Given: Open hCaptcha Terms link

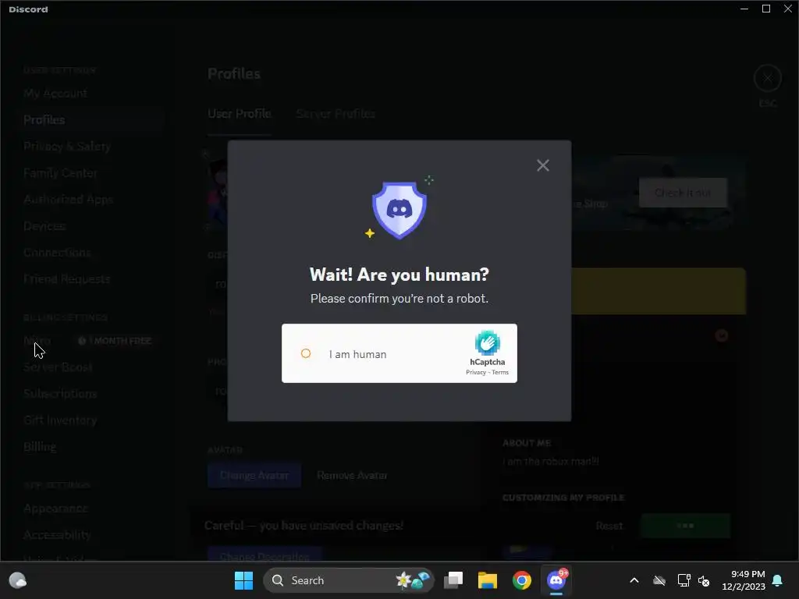Looking at the screenshot, I should [x=500, y=372].
